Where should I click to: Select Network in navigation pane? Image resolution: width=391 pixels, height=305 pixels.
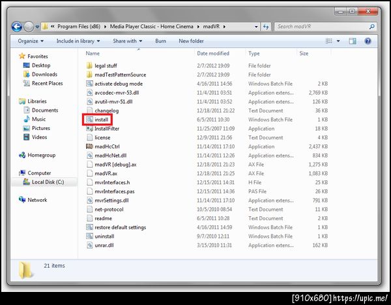click(33, 200)
